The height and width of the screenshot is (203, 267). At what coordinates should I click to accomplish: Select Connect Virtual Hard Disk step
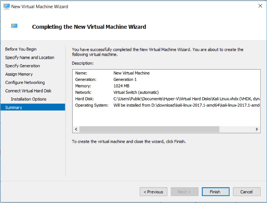point(28,91)
